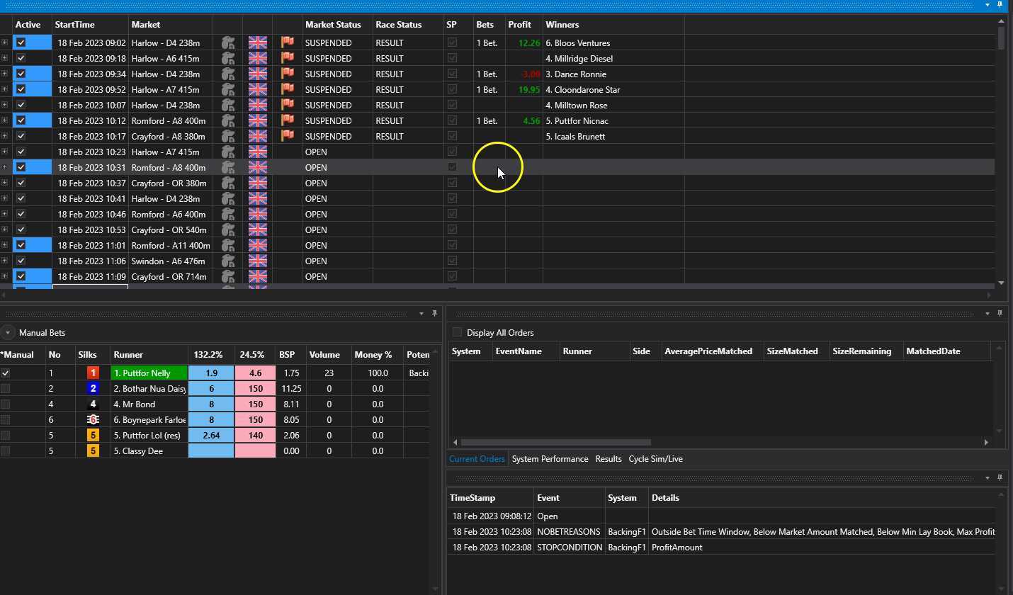Click the red number 1 silk for Puttfor Nelly
Screen dimensions: 1013x595
[x=93, y=373]
